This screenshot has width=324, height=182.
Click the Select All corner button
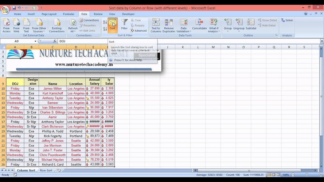3,47
